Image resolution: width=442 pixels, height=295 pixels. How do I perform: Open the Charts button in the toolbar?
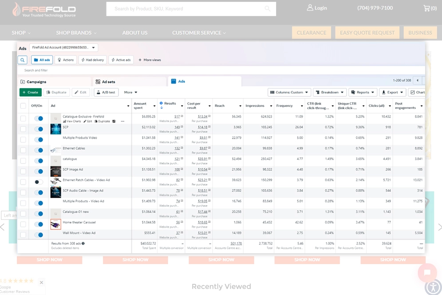tap(417, 92)
